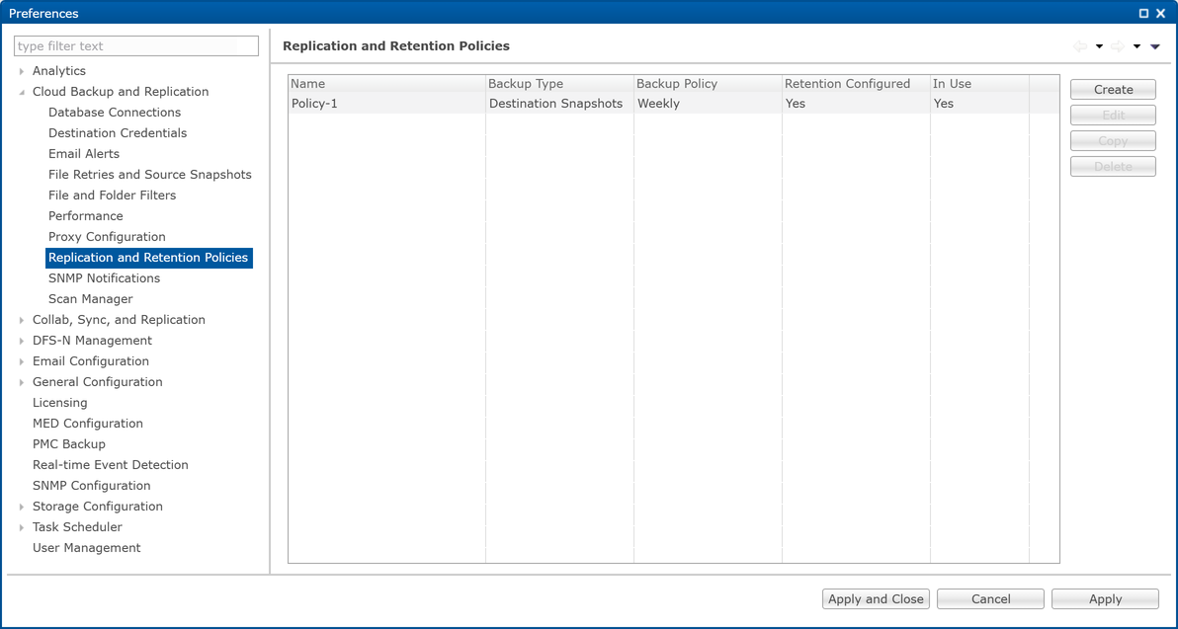Click the back navigation arrow icon
The image size is (1178, 629).
pyautogui.click(x=1080, y=46)
